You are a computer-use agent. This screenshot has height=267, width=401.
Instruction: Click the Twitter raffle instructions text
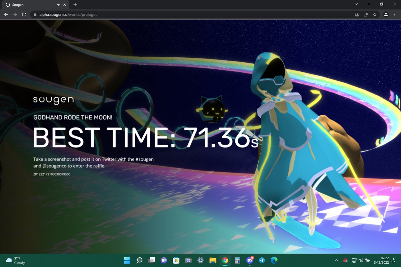pyautogui.click(x=94, y=162)
